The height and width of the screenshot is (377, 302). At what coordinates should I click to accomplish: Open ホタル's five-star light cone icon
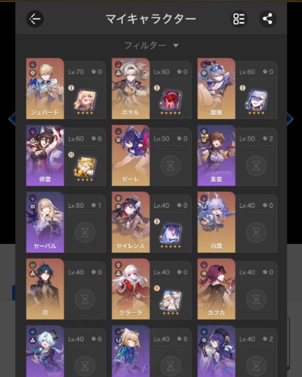pos(171,101)
